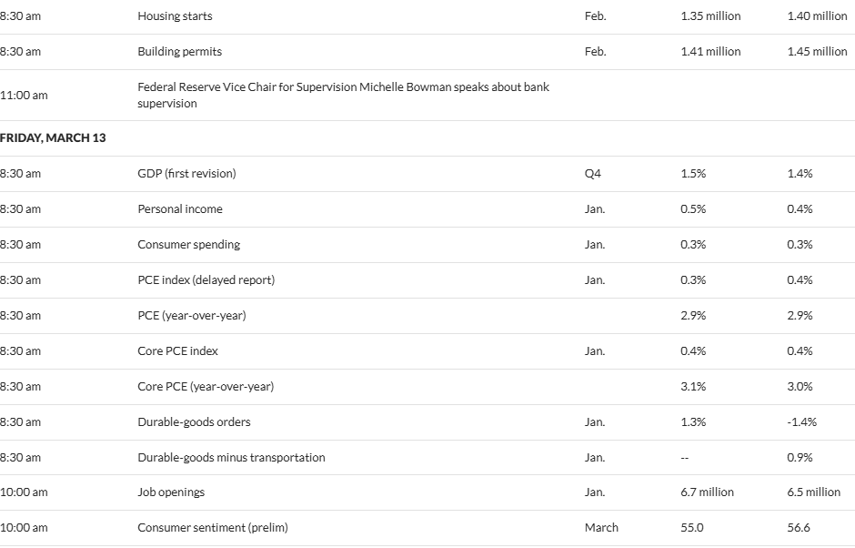
Task: Select the GDP (first revision) entry
Action: tap(186, 174)
